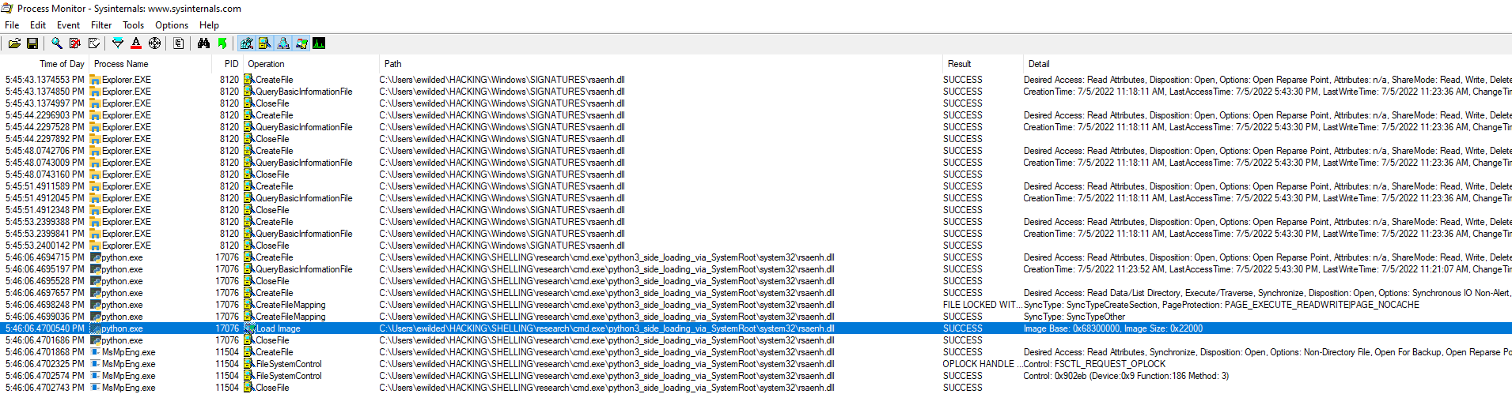Click the path cell in the 5:46:06.4701686 row

coord(607,340)
